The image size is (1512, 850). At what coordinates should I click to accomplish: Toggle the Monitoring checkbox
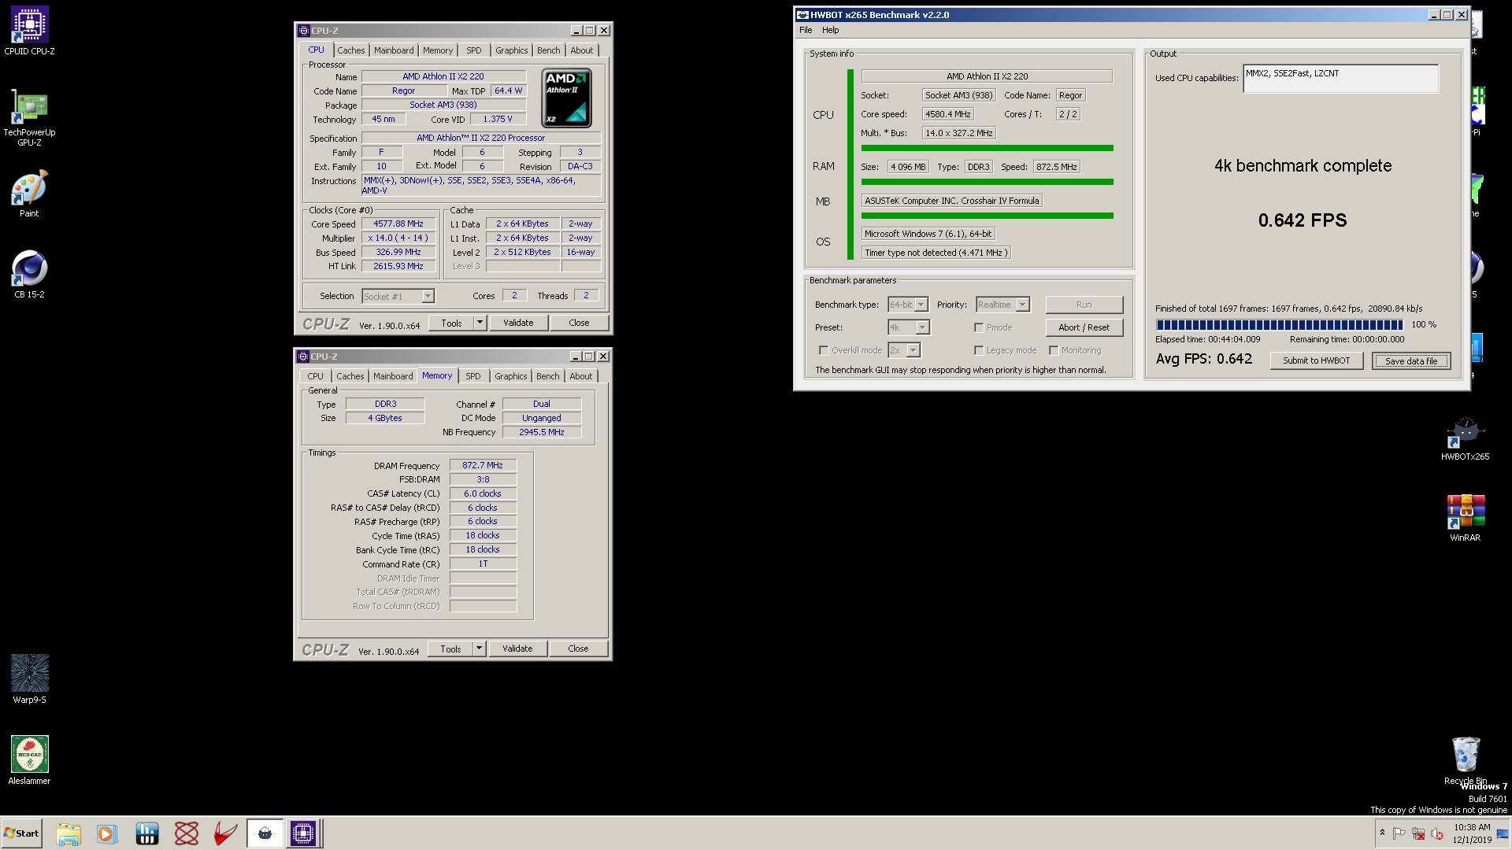(1054, 350)
